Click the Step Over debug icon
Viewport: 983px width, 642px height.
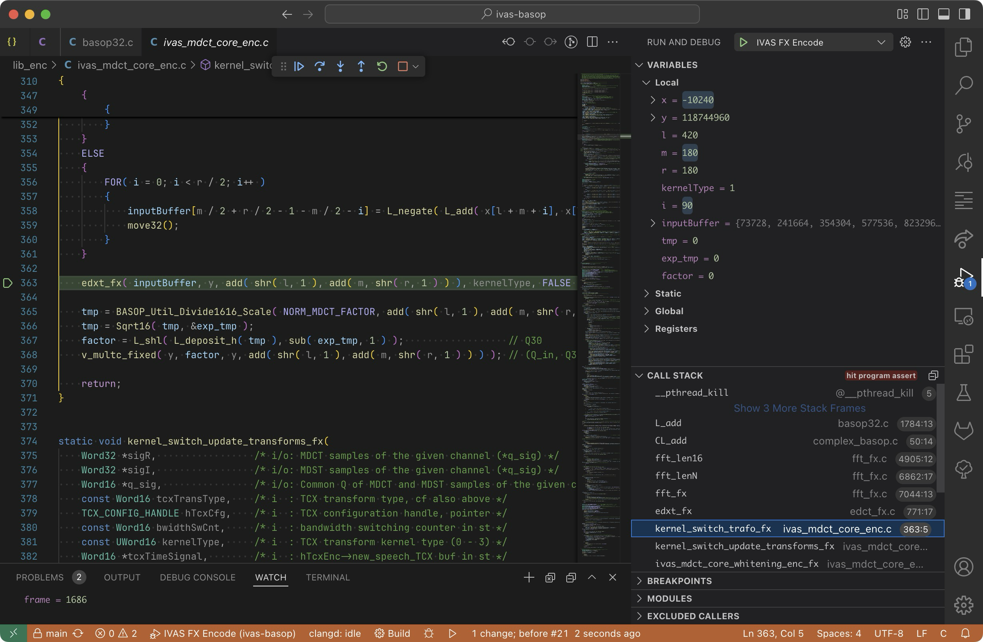coord(320,66)
